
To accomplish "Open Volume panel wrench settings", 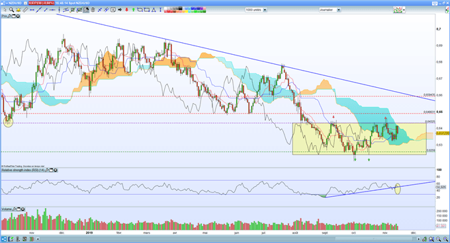I will coord(14,209).
